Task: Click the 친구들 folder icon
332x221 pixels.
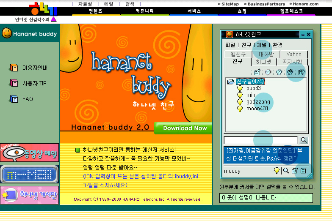Action: pos(230,81)
